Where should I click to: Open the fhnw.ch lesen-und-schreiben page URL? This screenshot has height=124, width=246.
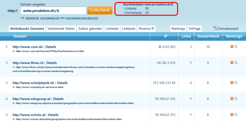74,69
